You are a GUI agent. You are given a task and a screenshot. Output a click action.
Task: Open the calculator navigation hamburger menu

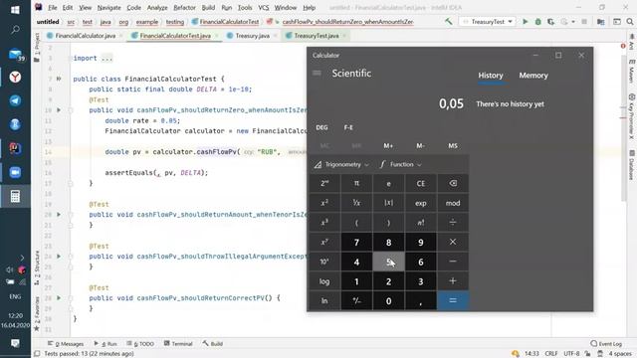(x=317, y=73)
